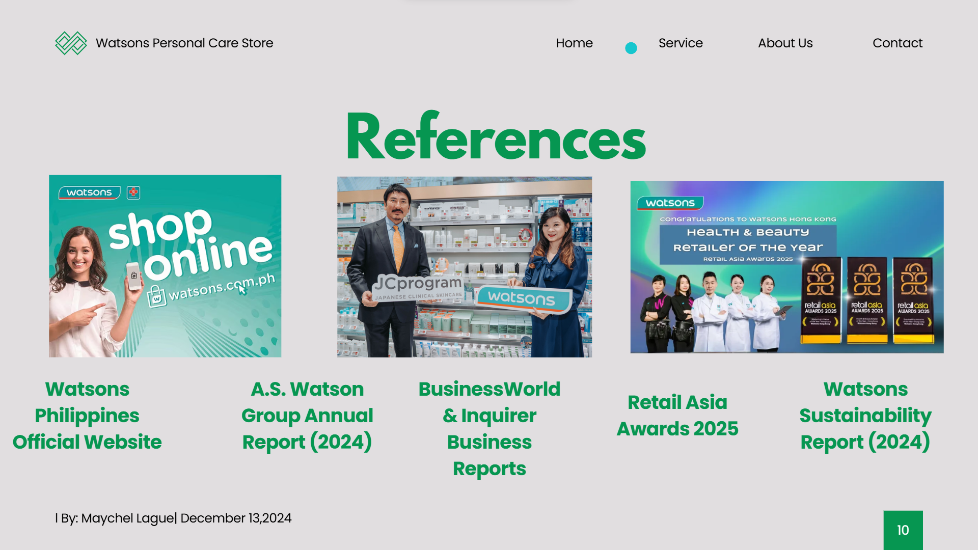
Task: Click the shopping bag icon by watsons.com.ph
Action: (x=156, y=296)
